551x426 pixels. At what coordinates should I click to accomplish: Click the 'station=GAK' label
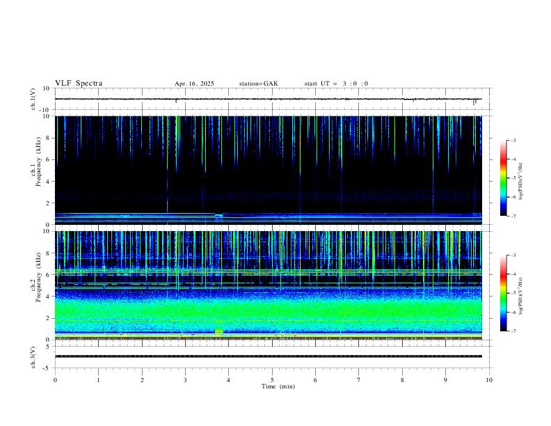pyautogui.click(x=258, y=84)
